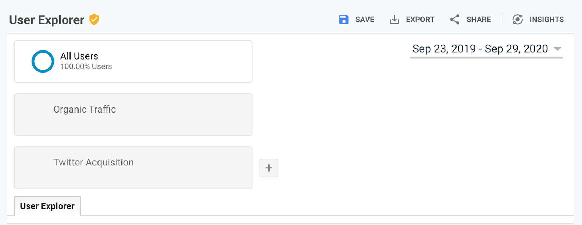The height and width of the screenshot is (225, 582).
Task: Click the SAVE text label
Action: tap(365, 20)
